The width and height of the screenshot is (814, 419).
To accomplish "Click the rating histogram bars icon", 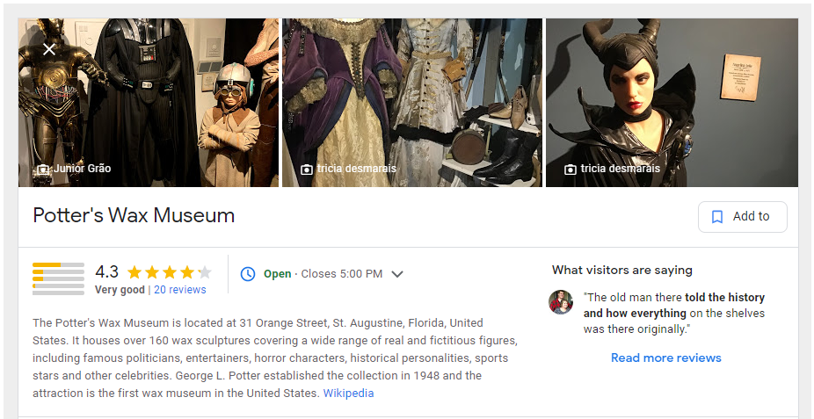I will tap(58, 278).
